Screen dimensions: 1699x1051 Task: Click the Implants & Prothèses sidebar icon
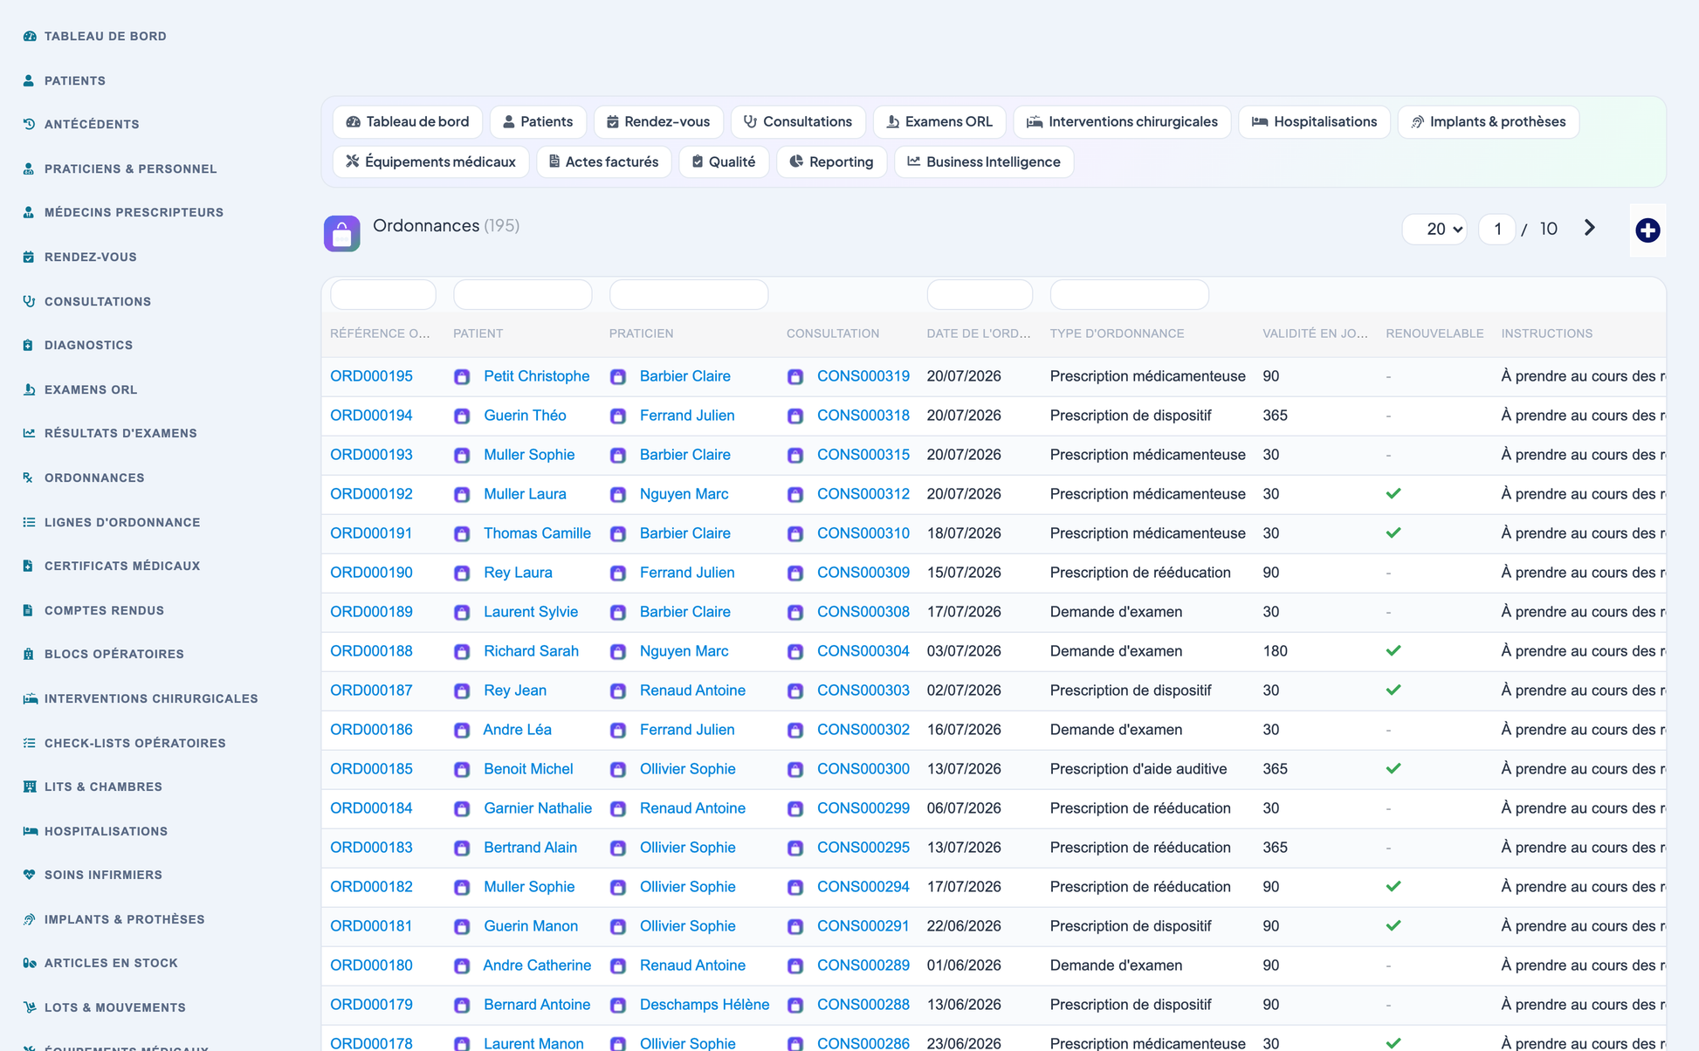click(x=29, y=919)
